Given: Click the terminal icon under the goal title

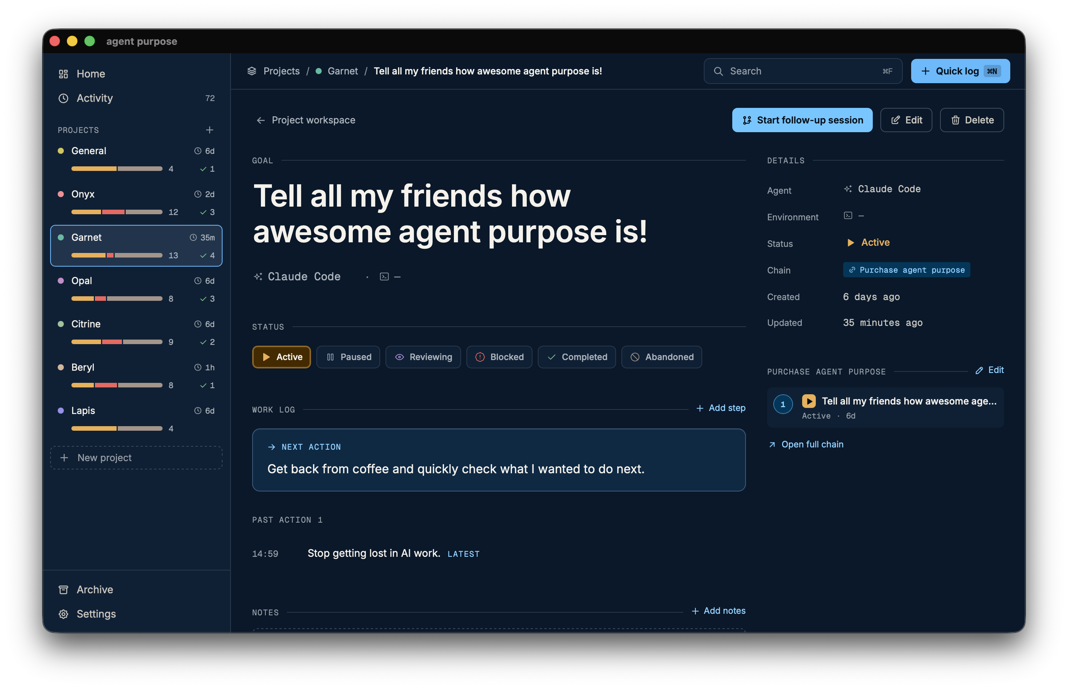Looking at the screenshot, I should click(x=384, y=277).
